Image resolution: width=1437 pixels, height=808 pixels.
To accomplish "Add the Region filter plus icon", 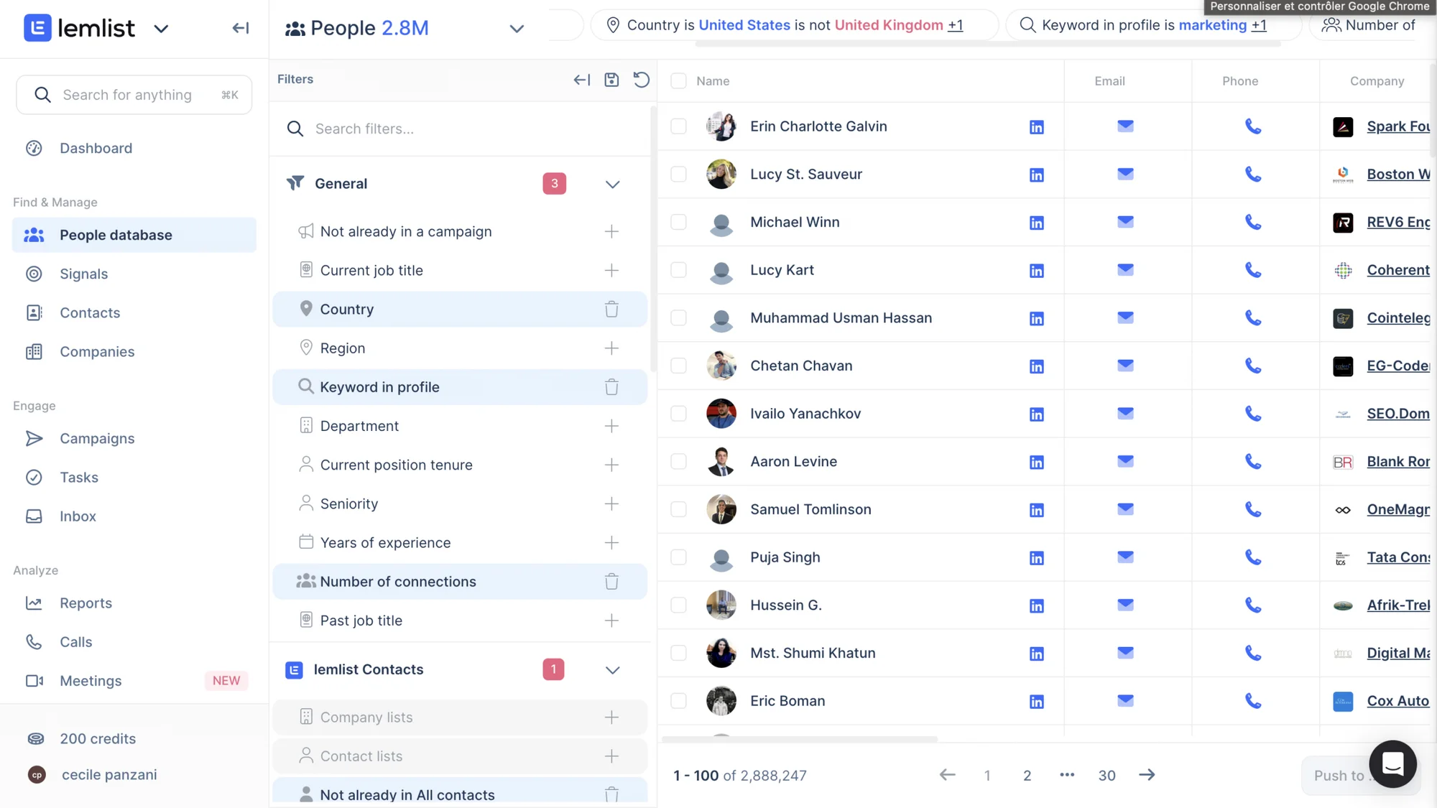I will (x=611, y=348).
